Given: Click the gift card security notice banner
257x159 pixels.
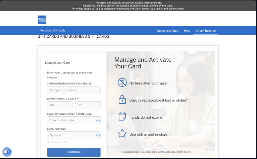Looking at the screenshot, I should coord(128,6).
